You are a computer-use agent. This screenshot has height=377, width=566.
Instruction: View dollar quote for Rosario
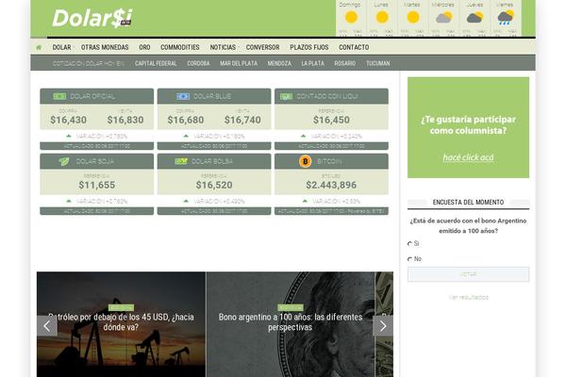(x=344, y=63)
